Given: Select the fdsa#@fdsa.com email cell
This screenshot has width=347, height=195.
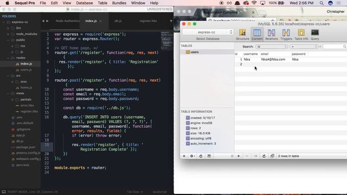Looking at the screenshot, I should (x=273, y=60).
